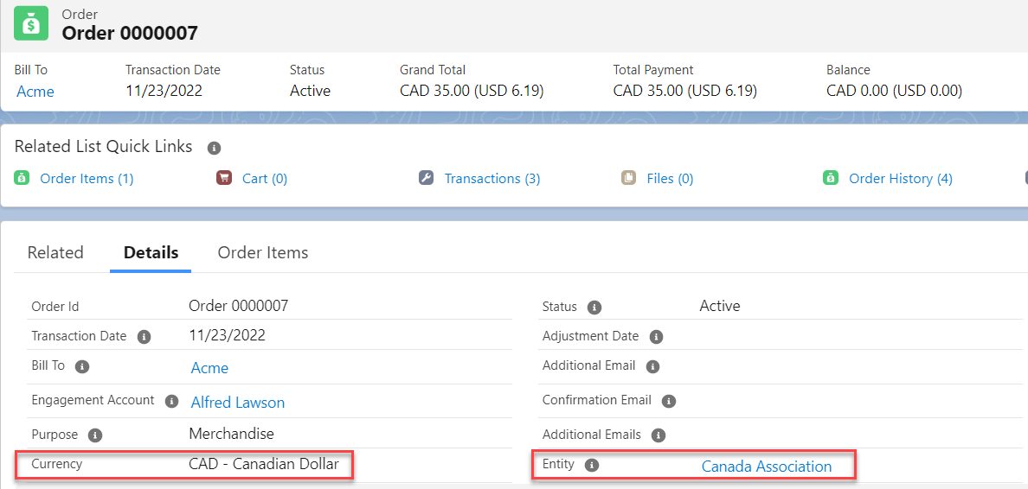The width and height of the screenshot is (1028, 489).
Task: Click info icon next to Entity field
Action: click(x=592, y=465)
